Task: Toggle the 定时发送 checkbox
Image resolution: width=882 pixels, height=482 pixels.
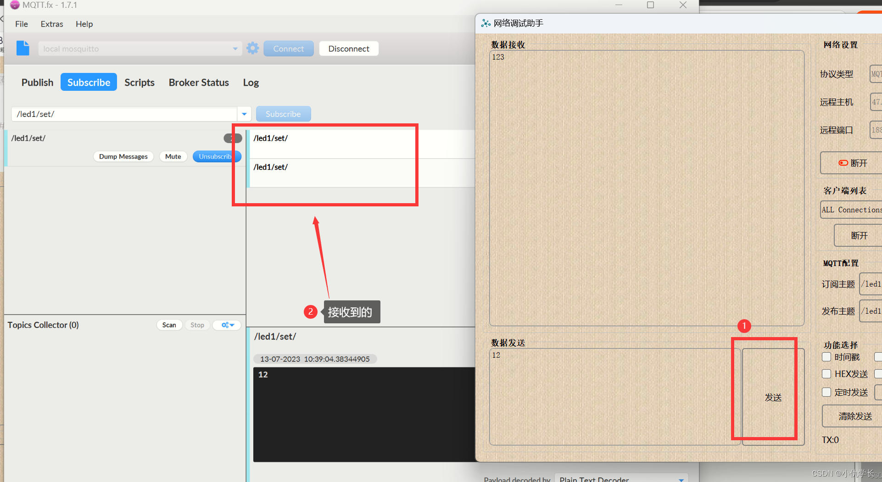Action: point(826,392)
